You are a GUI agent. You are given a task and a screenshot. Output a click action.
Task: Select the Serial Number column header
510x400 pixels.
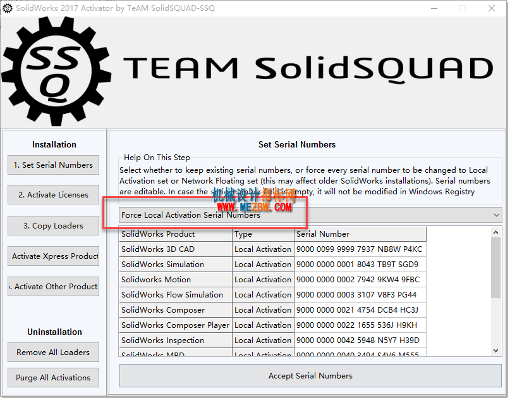click(x=360, y=234)
